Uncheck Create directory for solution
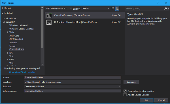Viewport: 170px width, 104px height. [125, 91]
